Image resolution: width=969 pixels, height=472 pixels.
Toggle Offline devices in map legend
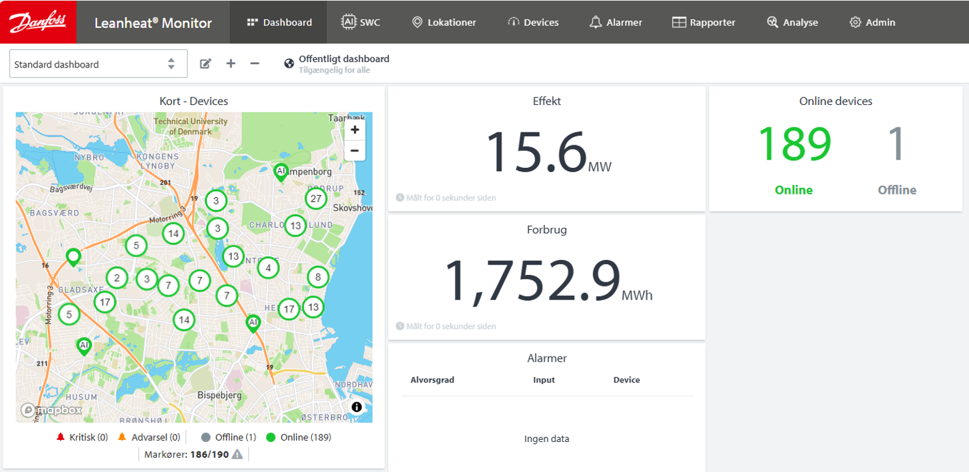(x=229, y=437)
